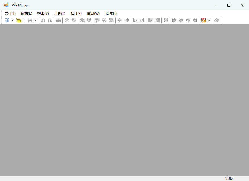Click the Refresh icon in the toolbar
This screenshot has height=181, width=249.
pyautogui.click(x=217, y=20)
